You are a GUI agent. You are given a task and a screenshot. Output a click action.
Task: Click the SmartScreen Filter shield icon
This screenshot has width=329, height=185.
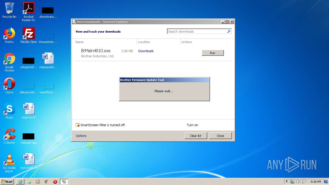(x=78, y=125)
